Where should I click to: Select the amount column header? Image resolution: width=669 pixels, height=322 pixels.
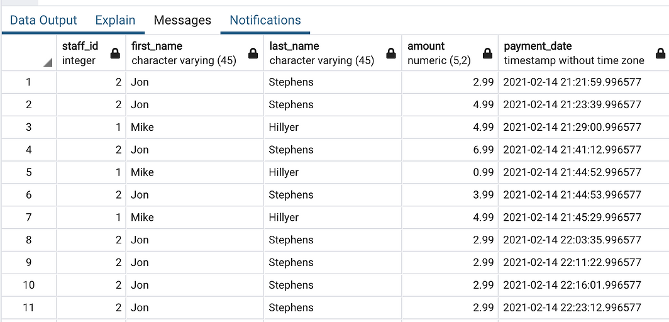tap(450, 53)
